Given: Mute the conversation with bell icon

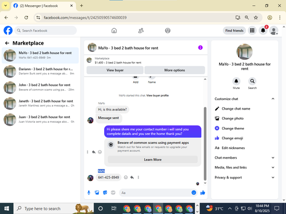Looking at the screenshot, I should (236, 81).
